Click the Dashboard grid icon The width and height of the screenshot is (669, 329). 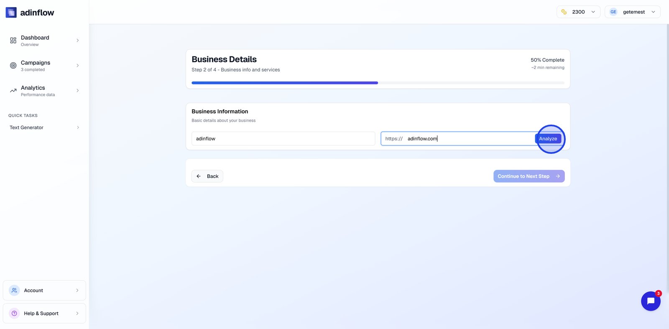click(x=13, y=41)
